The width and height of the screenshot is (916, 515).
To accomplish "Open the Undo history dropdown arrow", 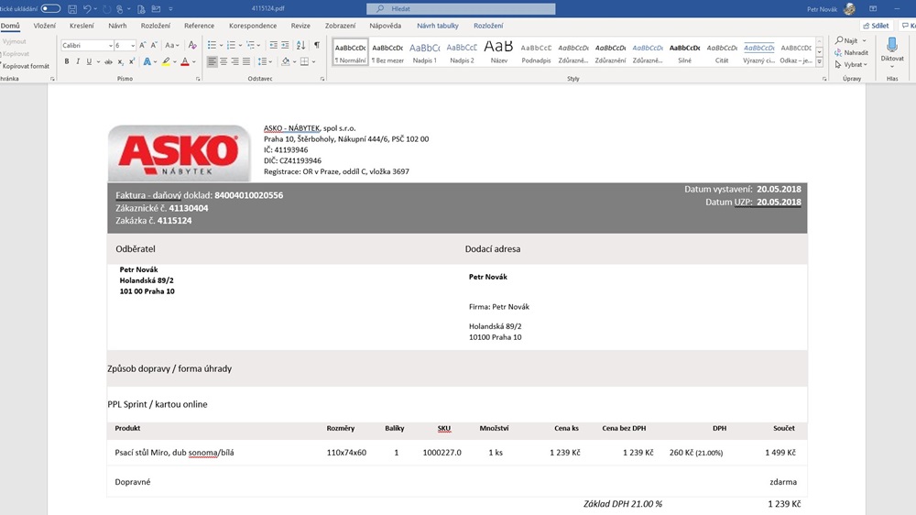I will pyautogui.click(x=94, y=9).
